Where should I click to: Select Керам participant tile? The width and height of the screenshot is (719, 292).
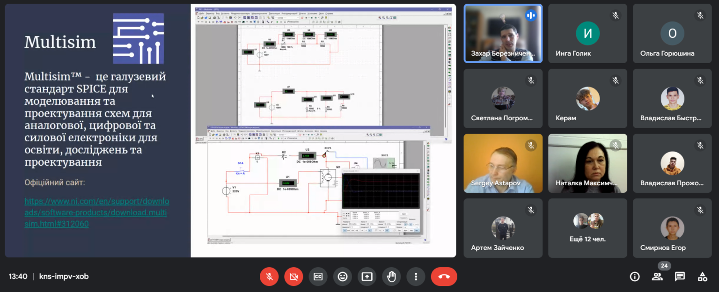pos(587,98)
